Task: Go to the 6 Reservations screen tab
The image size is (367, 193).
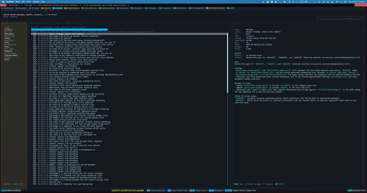Action: click(72, 9)
